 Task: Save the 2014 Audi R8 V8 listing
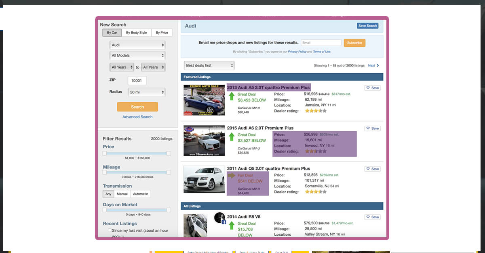[372, 217]
